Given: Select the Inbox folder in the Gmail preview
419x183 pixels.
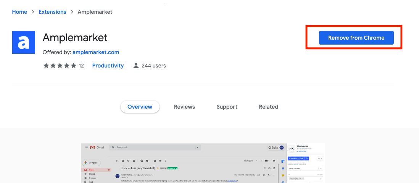Looking at the screenshot, I should pyautogui.click(x=96, y=170).
